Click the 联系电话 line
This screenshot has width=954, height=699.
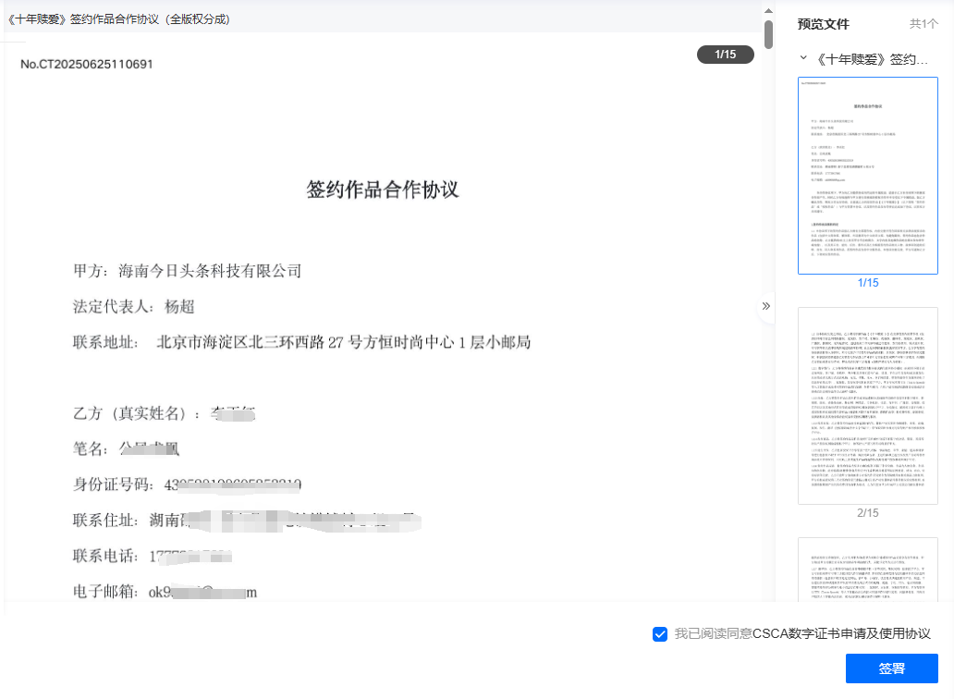click(x=153, y=556)
